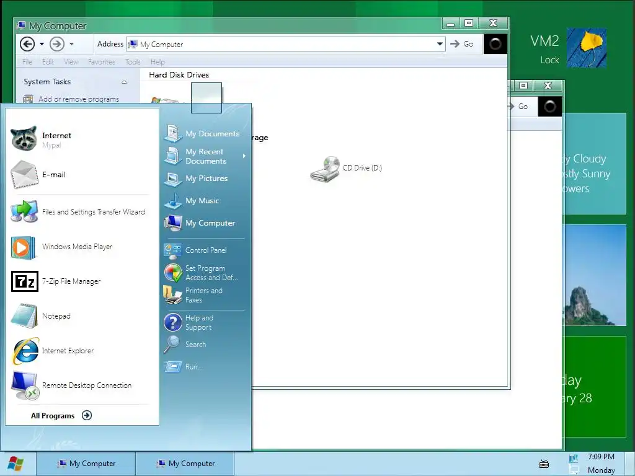Screen dimensions: 635x476
Task: Click the Hard Disk Drives heading
Action: coord(179,75)
